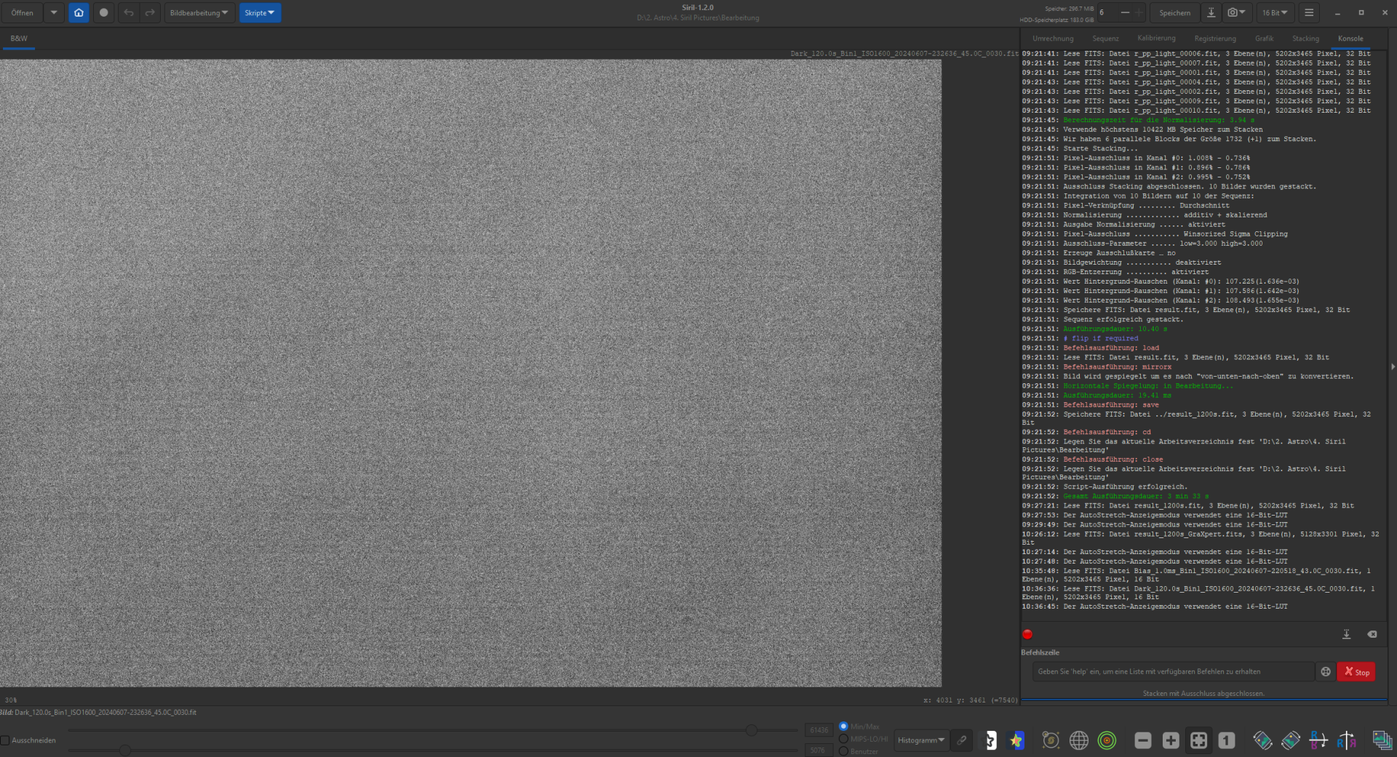The height and width of the screenshot is (757, 1397).
Task: Click the Speichern button
Action: click(1174, 12)
